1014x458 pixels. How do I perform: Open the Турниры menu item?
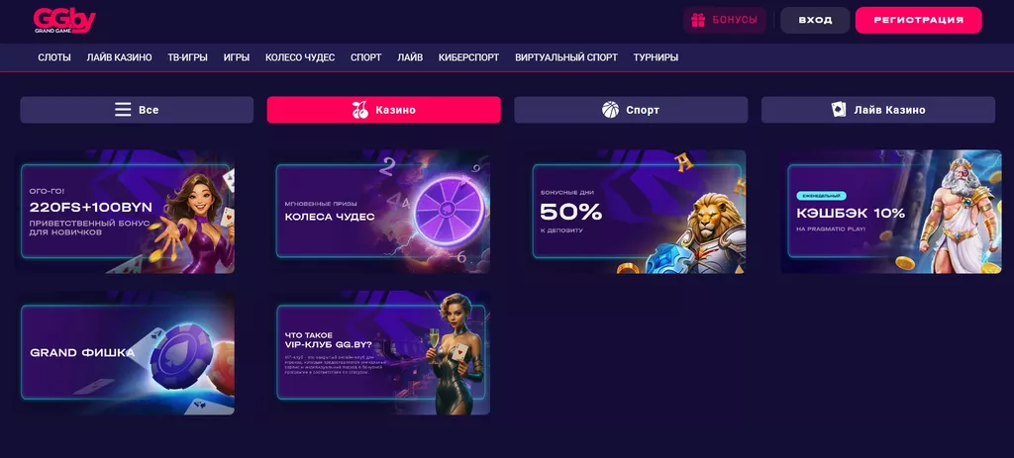tap(656, 57)
